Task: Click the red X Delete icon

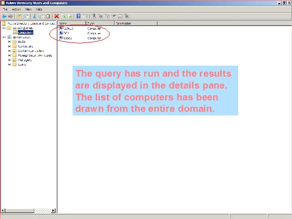Action: pos(57,16)
